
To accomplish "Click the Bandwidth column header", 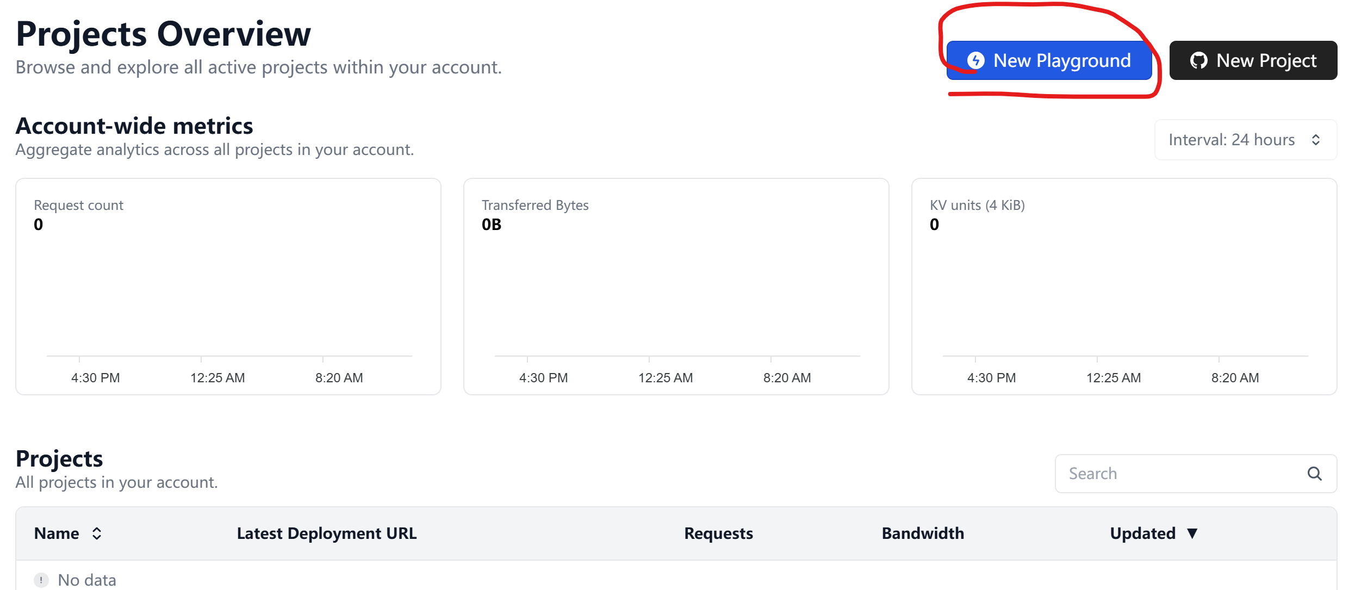I will [x=923, y=533].
